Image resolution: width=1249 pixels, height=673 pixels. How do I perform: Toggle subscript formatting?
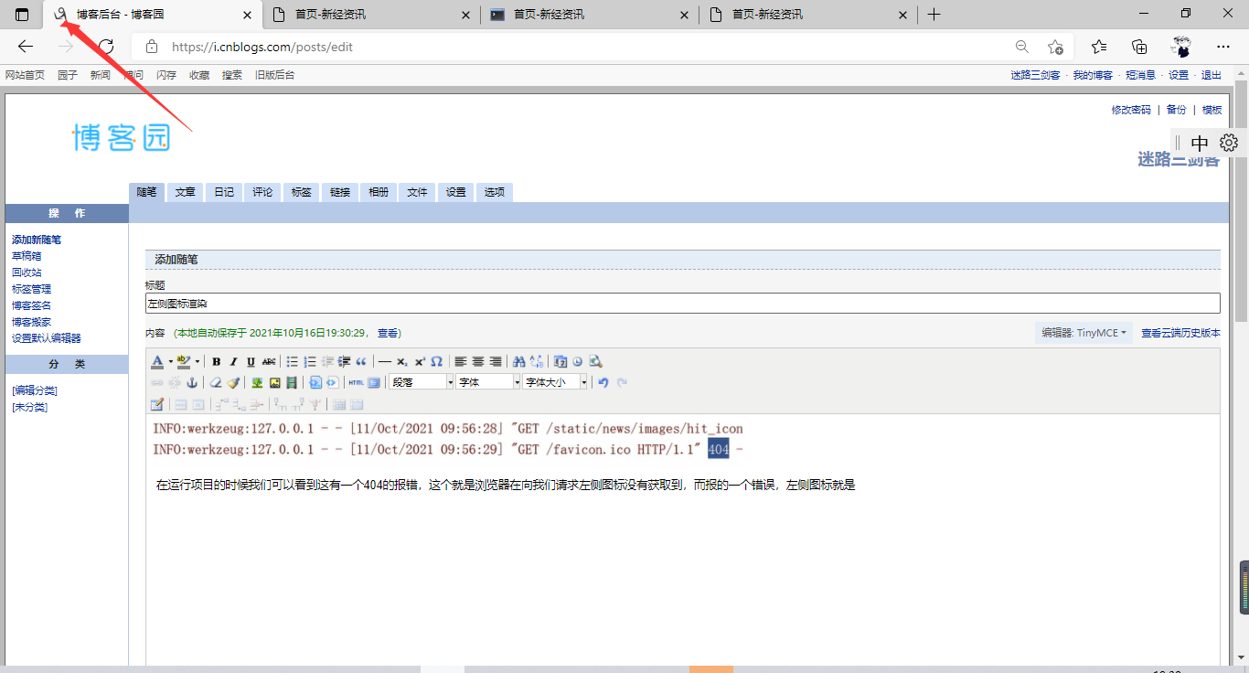click(x=402, y=361)
